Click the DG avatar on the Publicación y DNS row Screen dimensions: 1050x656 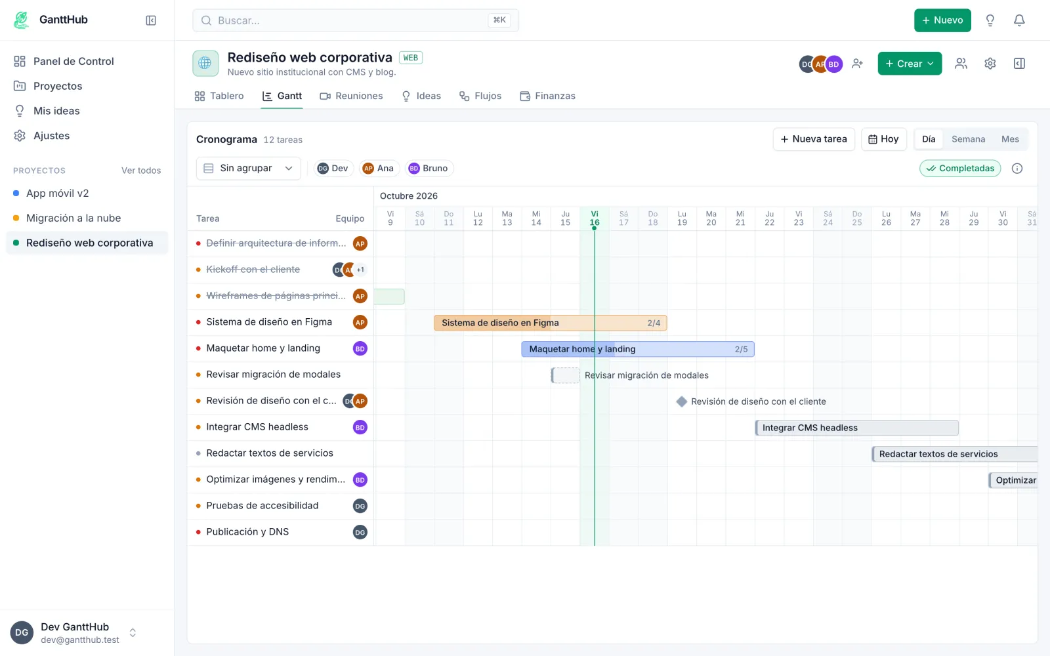360,532
